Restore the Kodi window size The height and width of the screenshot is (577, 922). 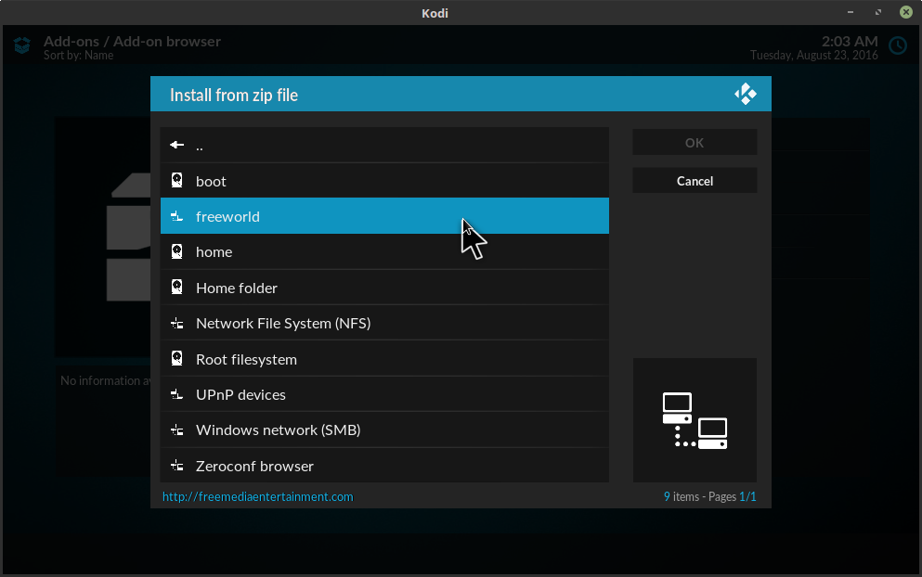[x=878, y=12]
